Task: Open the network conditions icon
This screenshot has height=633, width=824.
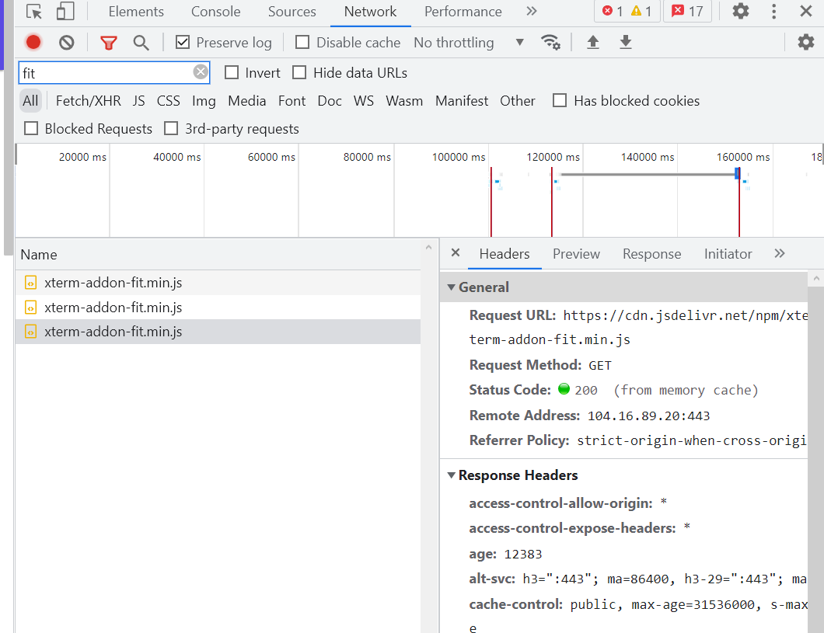Action: [551, 42]
